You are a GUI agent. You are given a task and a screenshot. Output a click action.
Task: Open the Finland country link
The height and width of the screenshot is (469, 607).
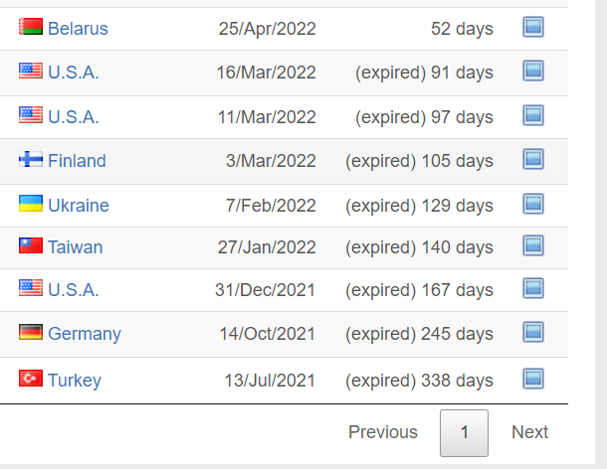click(77, 161)
